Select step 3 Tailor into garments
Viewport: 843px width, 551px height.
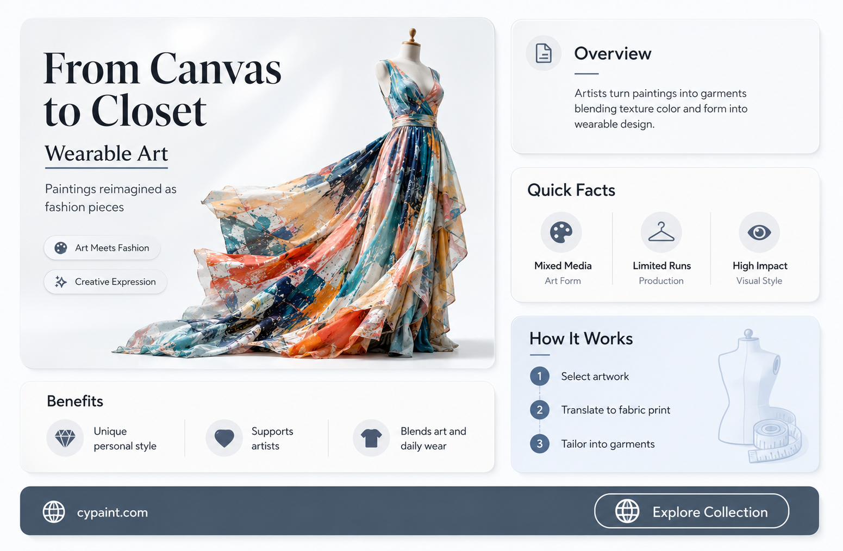pyautogui.click(x=592, y=444)
